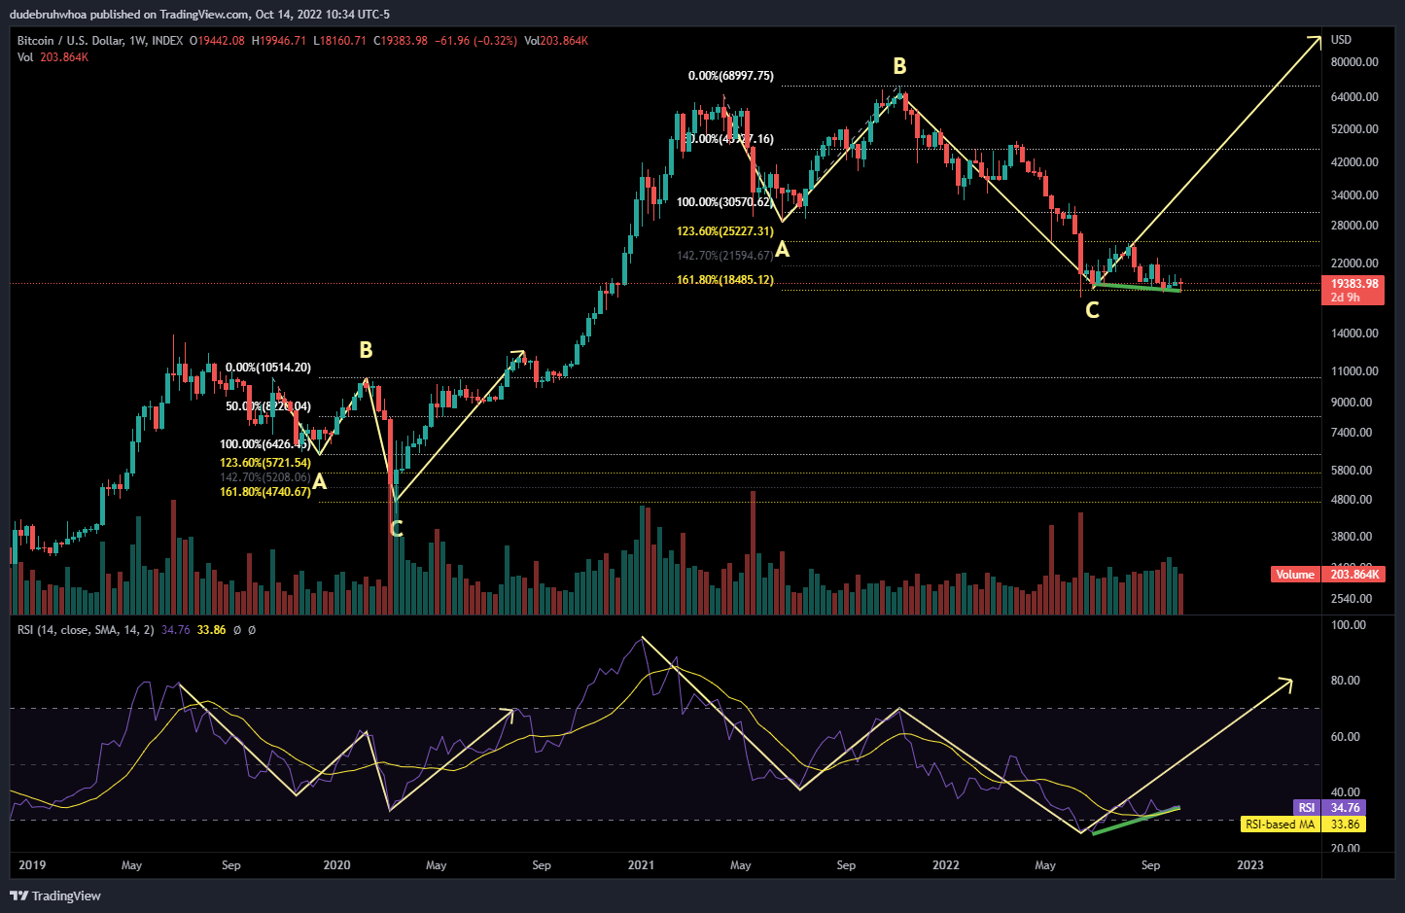Click the red Volume tag on the price axis
The width and height of the screenshot is (1405, 913).
point(1294,575)
